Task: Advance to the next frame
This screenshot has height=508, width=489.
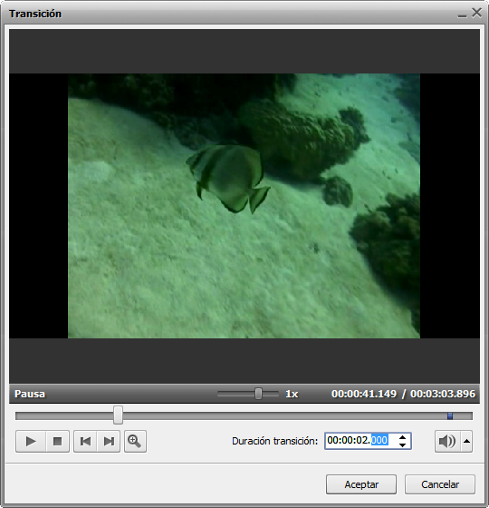Action: click(x=109, y=441)
